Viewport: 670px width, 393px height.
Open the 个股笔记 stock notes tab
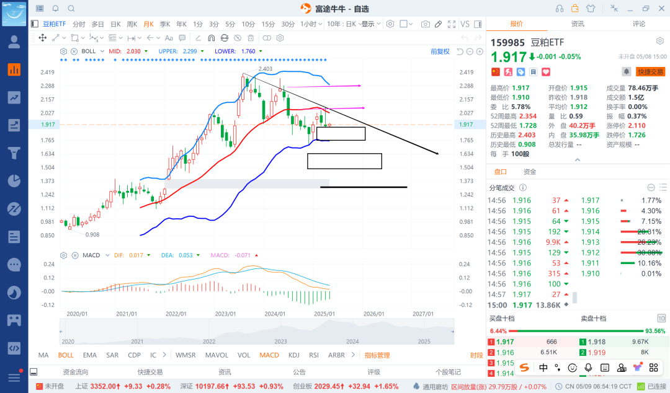click(449, 372)
